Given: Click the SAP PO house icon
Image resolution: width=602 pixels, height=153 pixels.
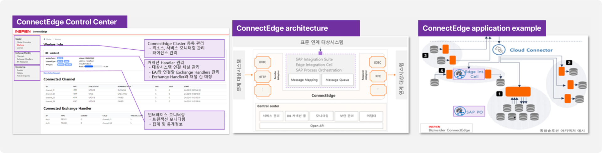Looking at the screenshot, I should coord(460,111).
